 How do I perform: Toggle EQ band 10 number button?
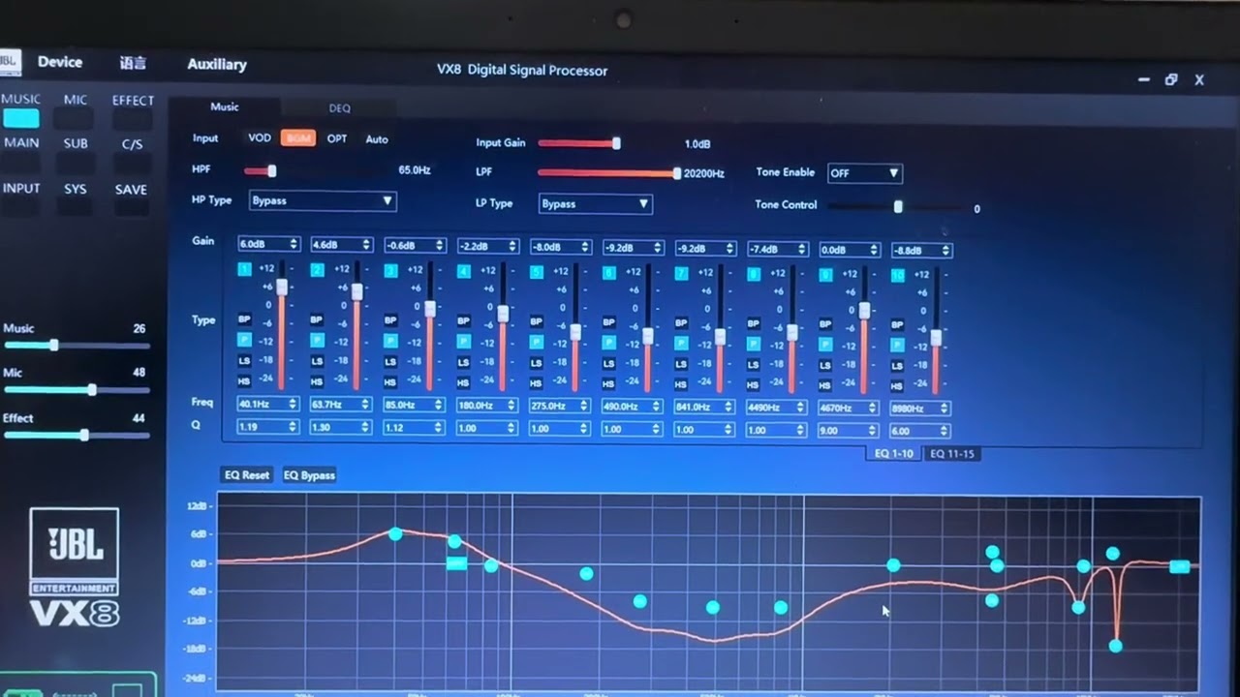tap(897, 276)
